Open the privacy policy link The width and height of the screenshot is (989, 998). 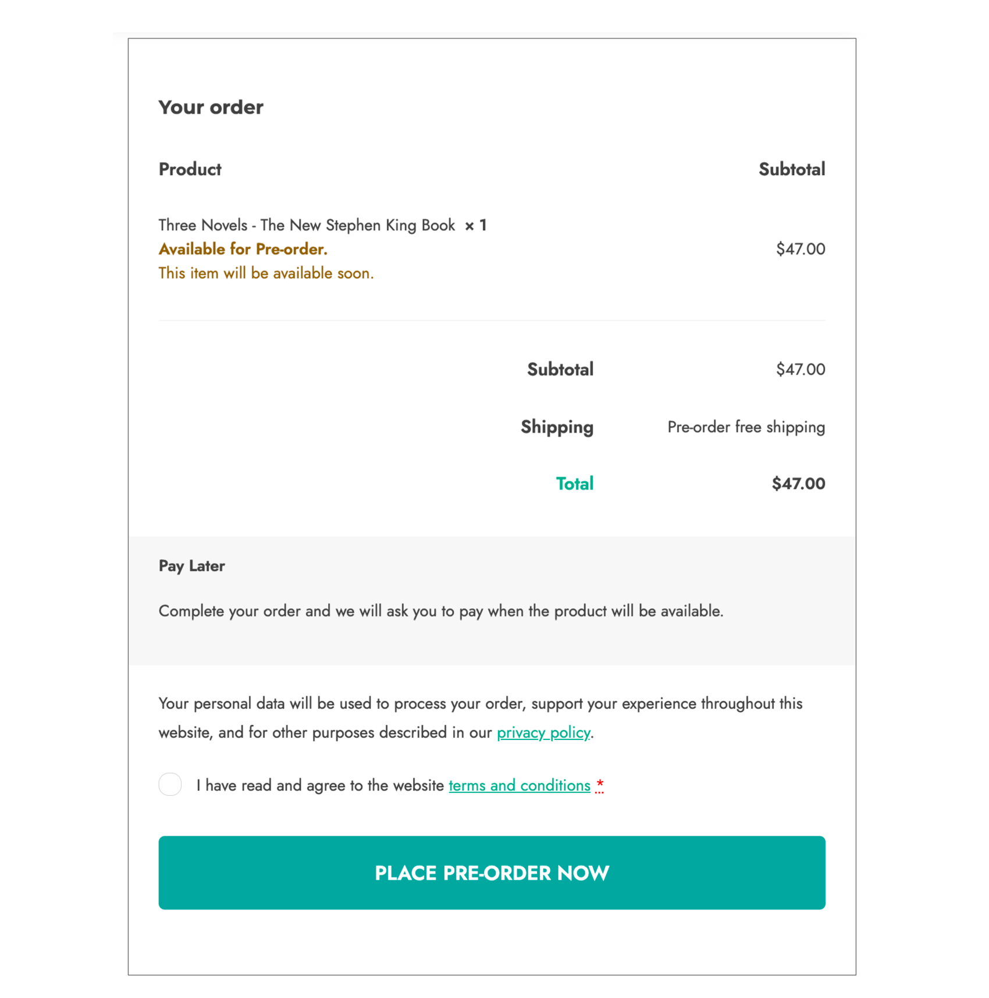(543, 732)
